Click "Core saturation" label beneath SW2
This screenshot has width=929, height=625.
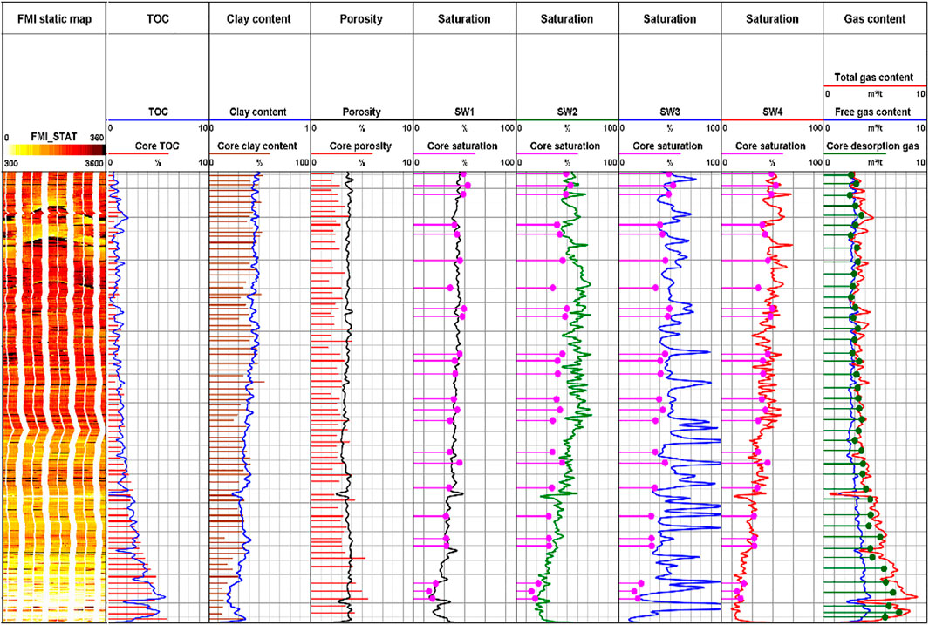[x=565, y=146]
